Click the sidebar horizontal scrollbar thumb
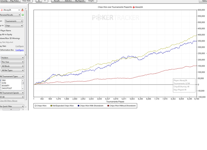207x150 pixels. pos(11,110)
